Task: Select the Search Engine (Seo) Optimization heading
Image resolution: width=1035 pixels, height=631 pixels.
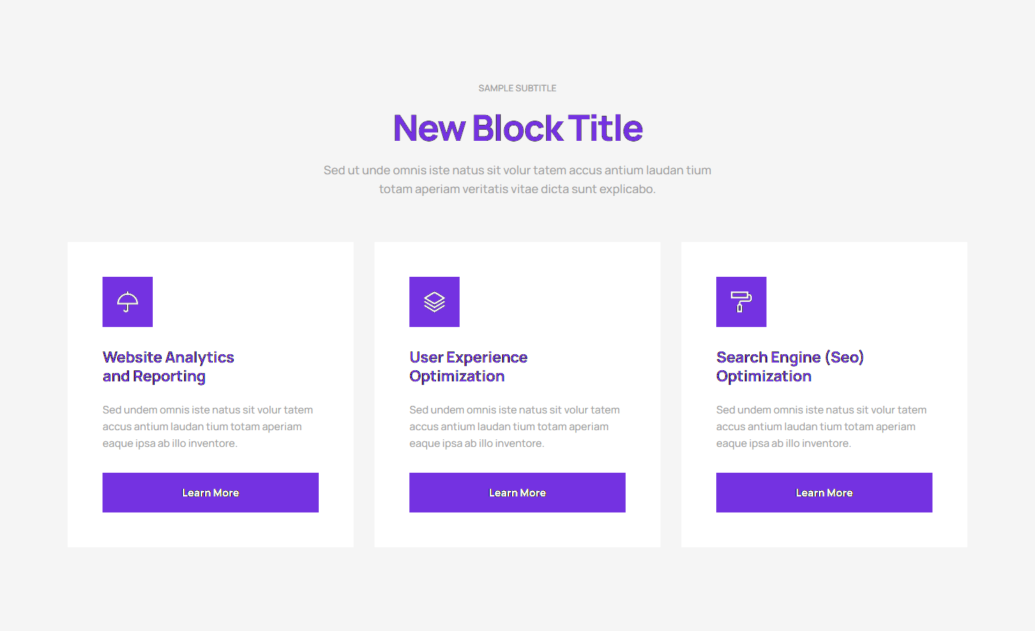Action: [x=790, y=367]
